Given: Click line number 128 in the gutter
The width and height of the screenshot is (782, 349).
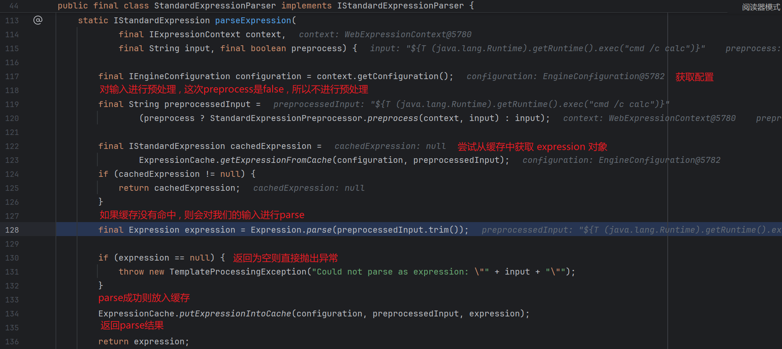Looking at the screenshot, I should tap(12, 230).
